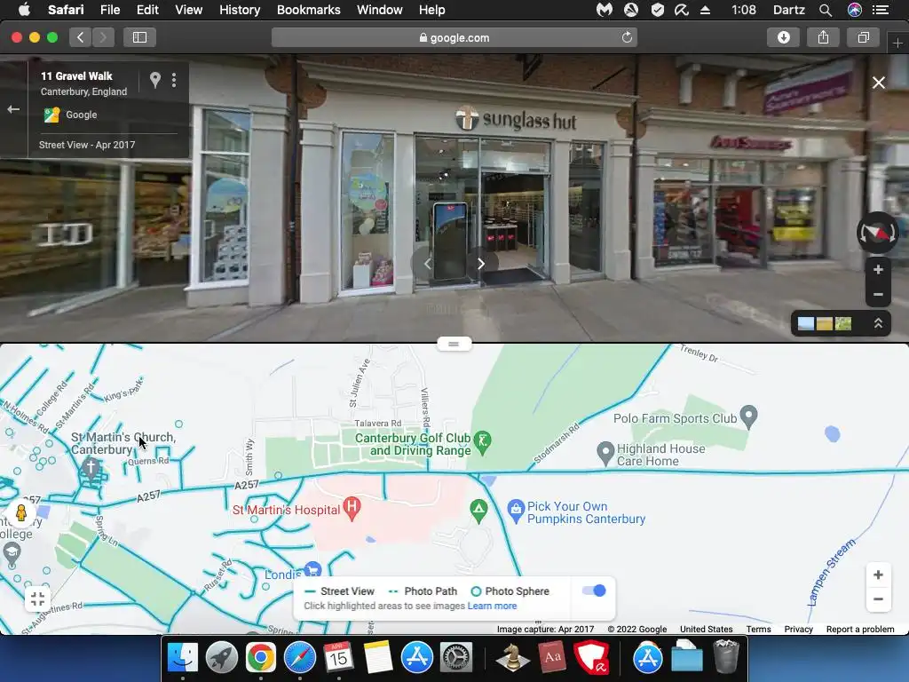909x682 pixels.
Task: Click the United States region link
Action: tap(706, 630)
